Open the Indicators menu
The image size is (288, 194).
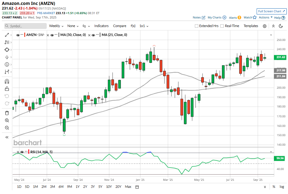101,26
